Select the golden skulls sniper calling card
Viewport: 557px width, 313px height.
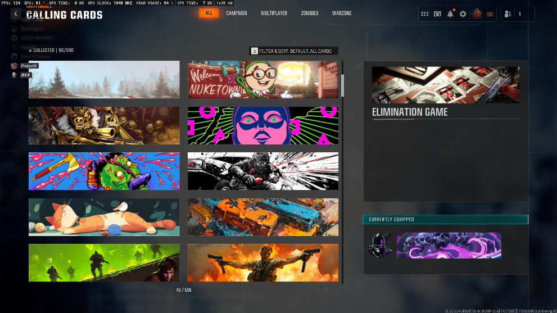pyautogui.click(x=104, y=125)
